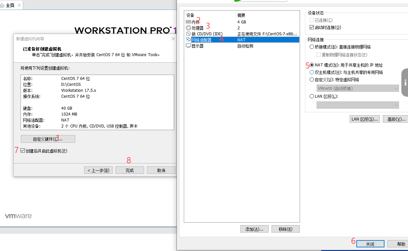Click 内存 value 1024 MB in wizard
Viewport: 408px width, 251px height.
tap(69, 114)
